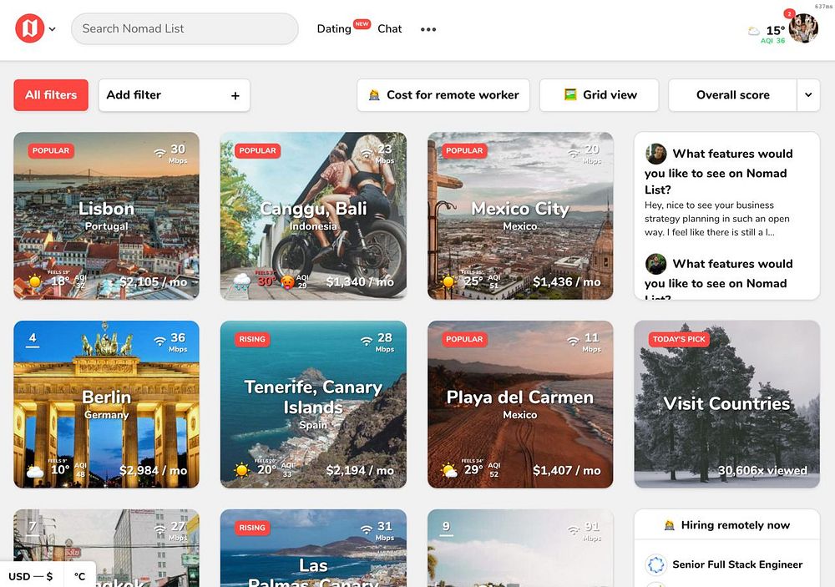Click the hot face emoji on Canggu card
The width and height of the screenshot is (835, 587).
(x=287, y=282)
